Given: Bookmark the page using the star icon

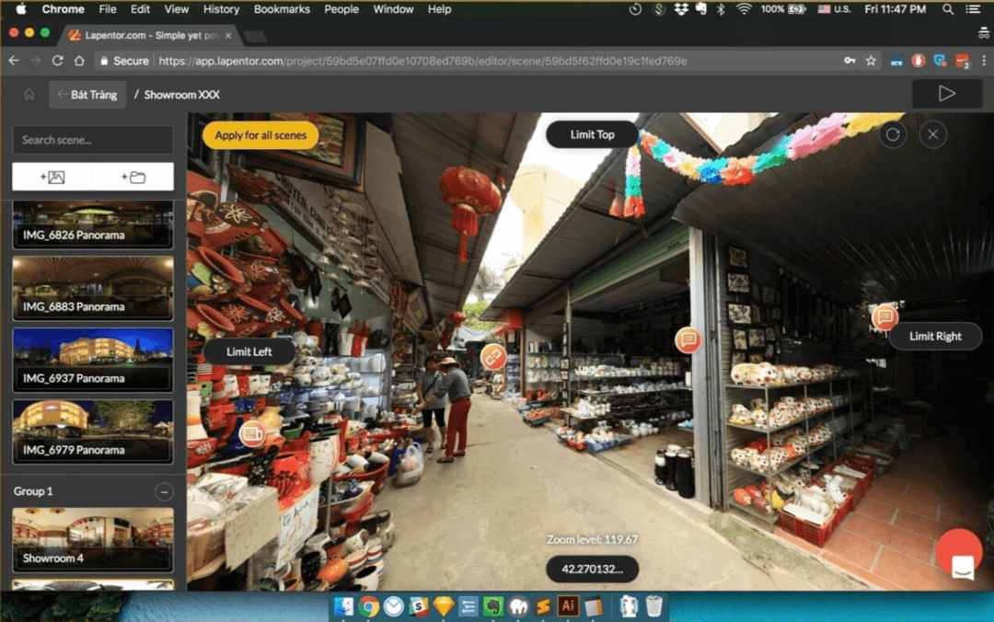Looking at the screenshot, I should point(871,60).
